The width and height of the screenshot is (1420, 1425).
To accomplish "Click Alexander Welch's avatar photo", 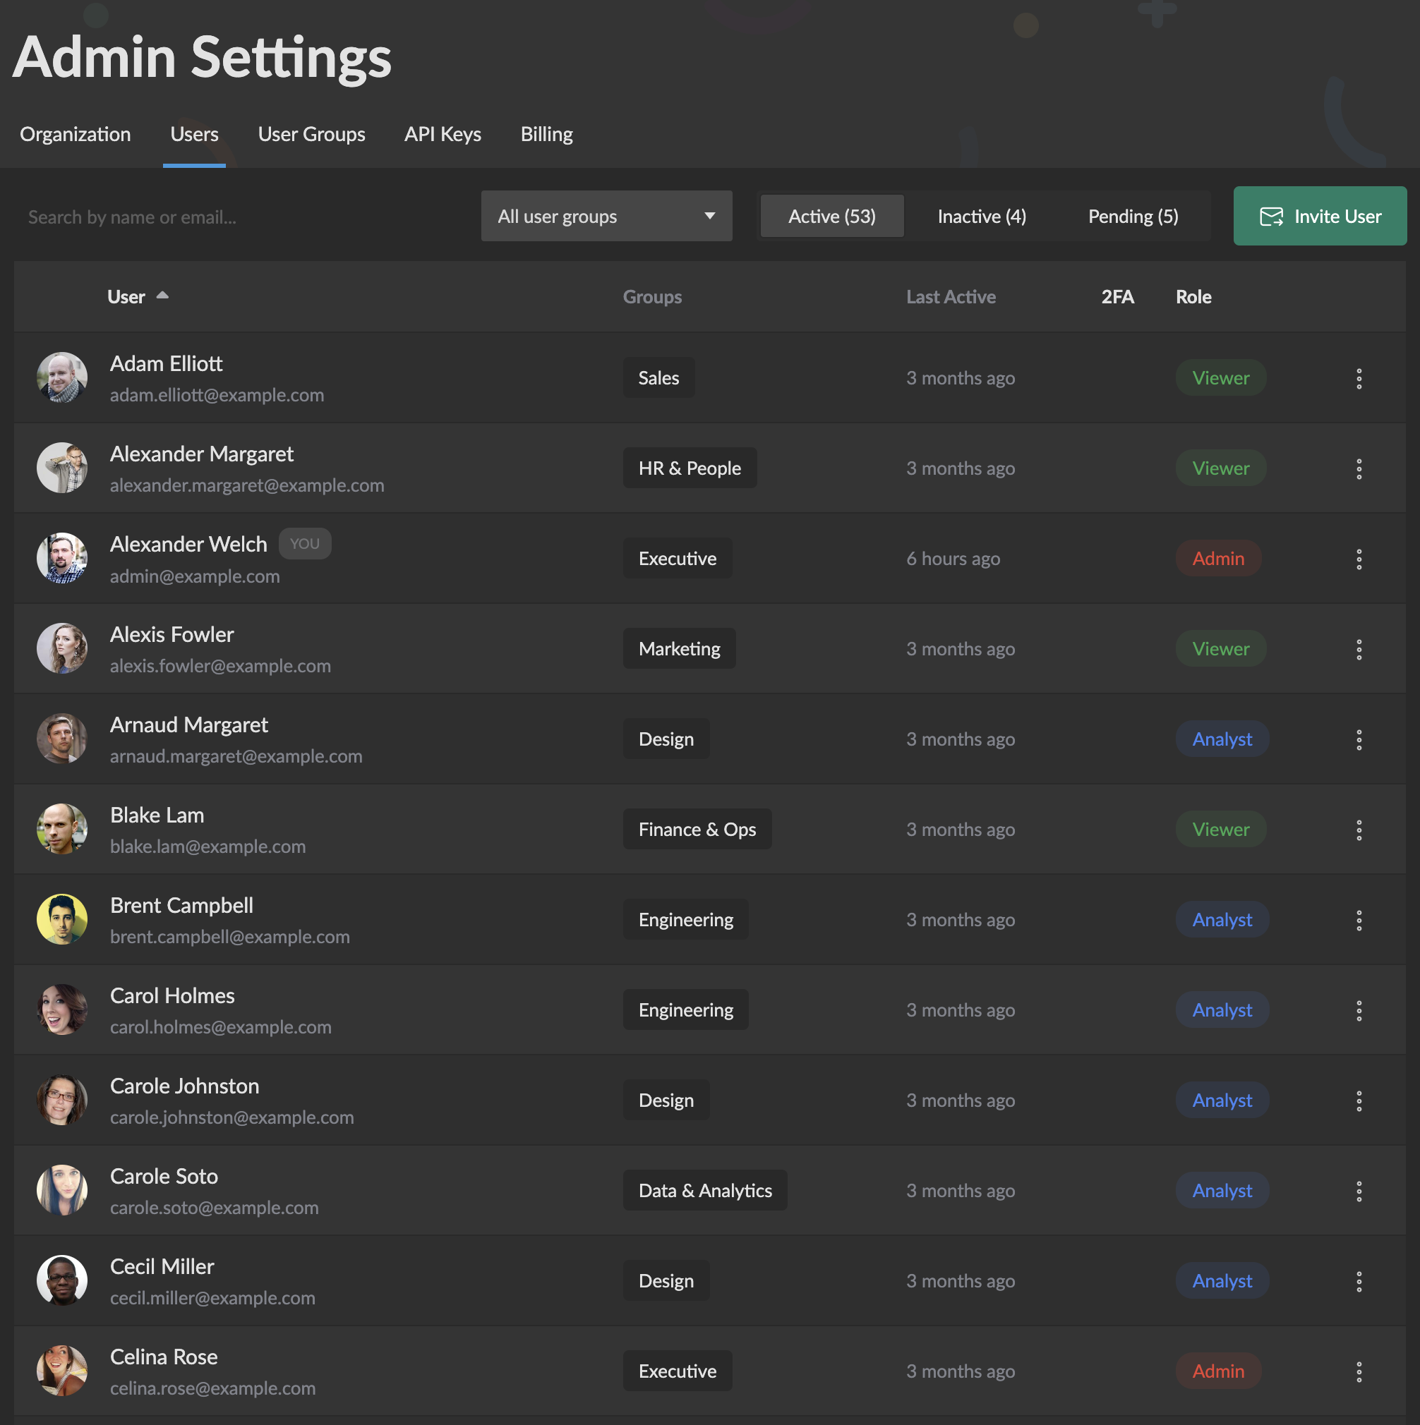I will 62,558.
